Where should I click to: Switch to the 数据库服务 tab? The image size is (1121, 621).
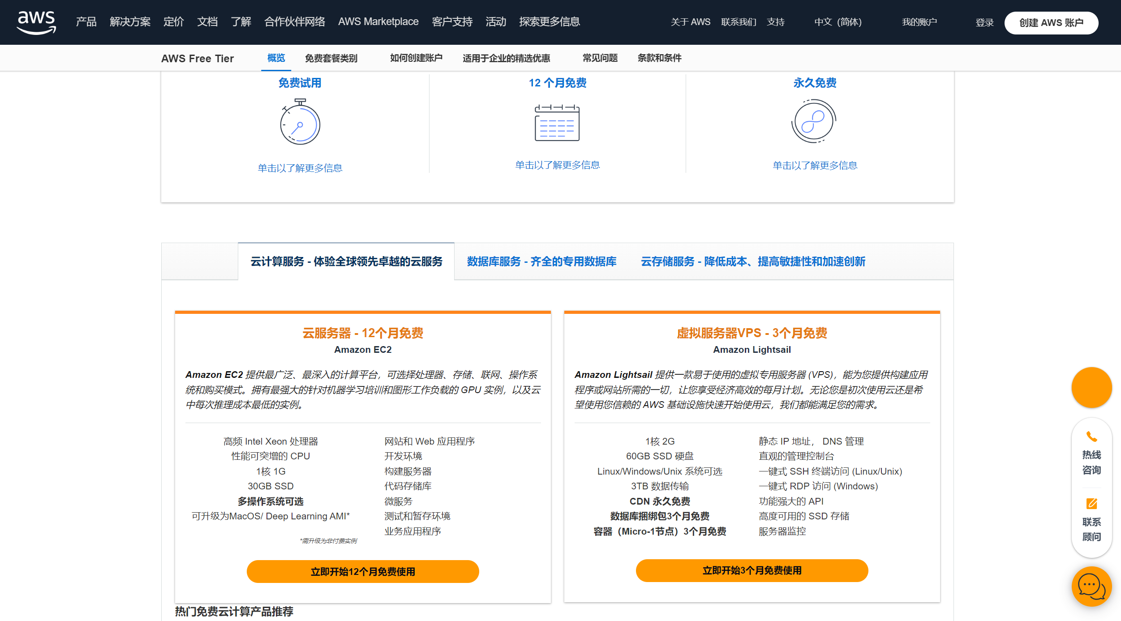(x=541, y=261)
